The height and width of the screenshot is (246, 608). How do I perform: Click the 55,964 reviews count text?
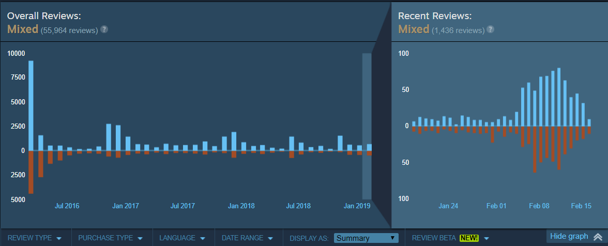[69, 30]
